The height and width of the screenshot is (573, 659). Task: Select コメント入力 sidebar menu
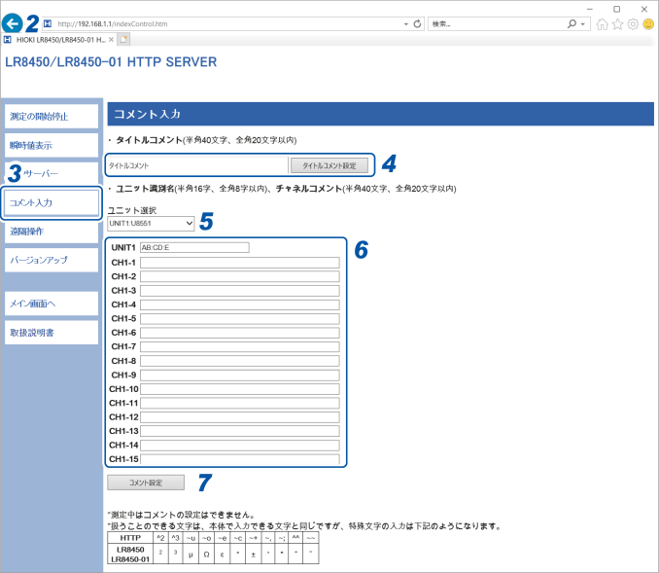(52, 202)
